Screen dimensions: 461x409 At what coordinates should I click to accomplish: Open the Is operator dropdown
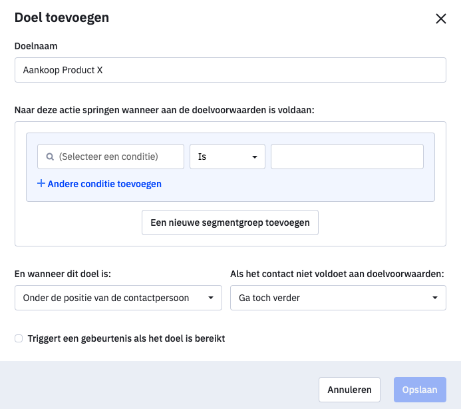tap(228, 157)
